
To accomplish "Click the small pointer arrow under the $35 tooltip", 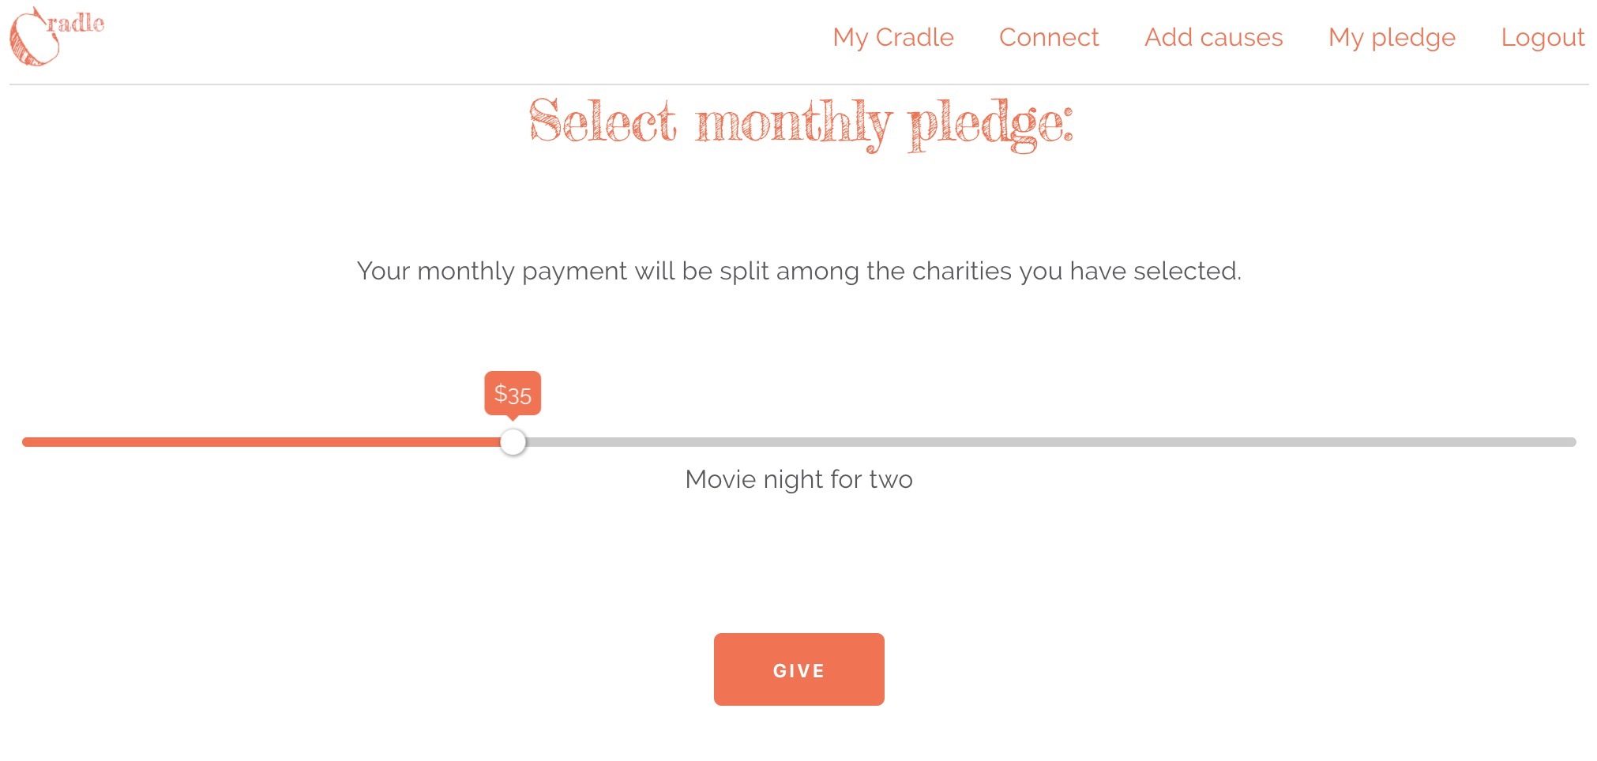I will click(513, 418).
